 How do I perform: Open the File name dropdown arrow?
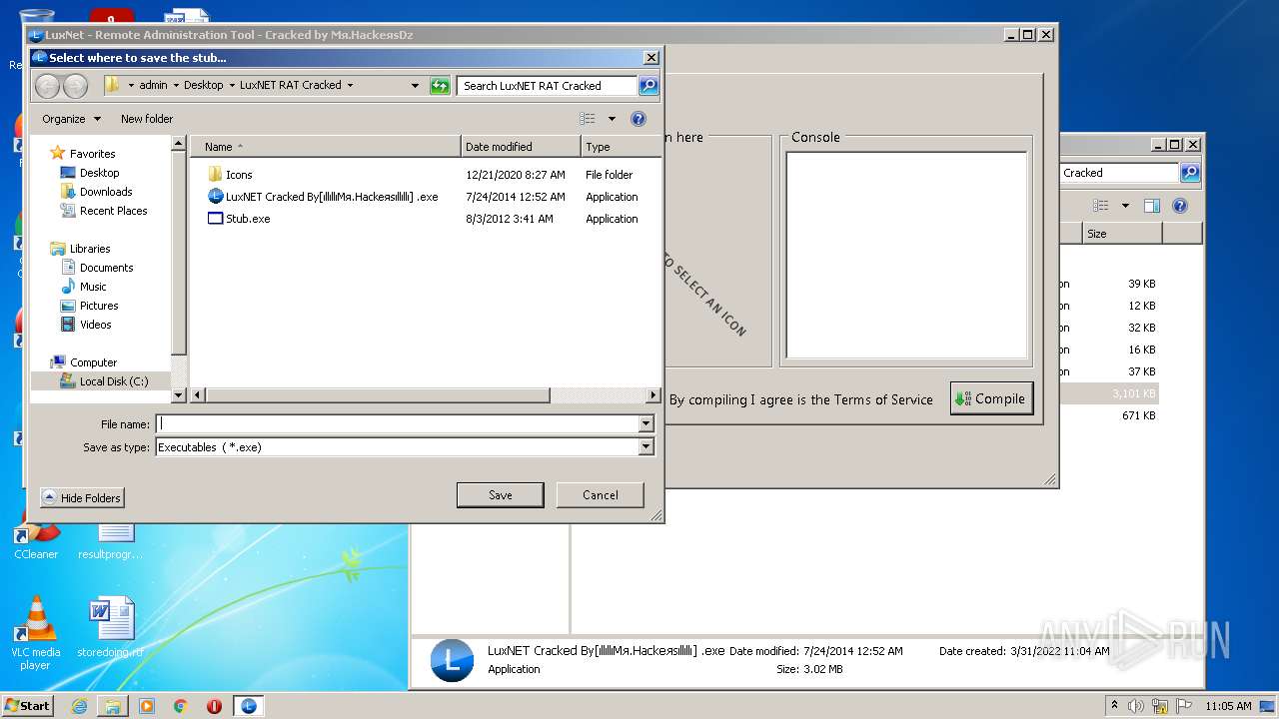pyautogui.click(x=645, y=423)
